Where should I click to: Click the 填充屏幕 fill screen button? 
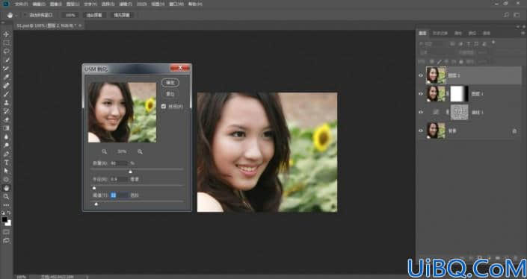[x=122, y=15]
